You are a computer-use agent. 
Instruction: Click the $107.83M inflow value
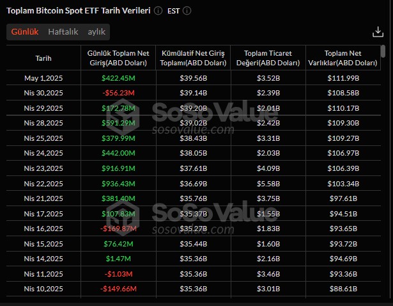click(118, 214)
